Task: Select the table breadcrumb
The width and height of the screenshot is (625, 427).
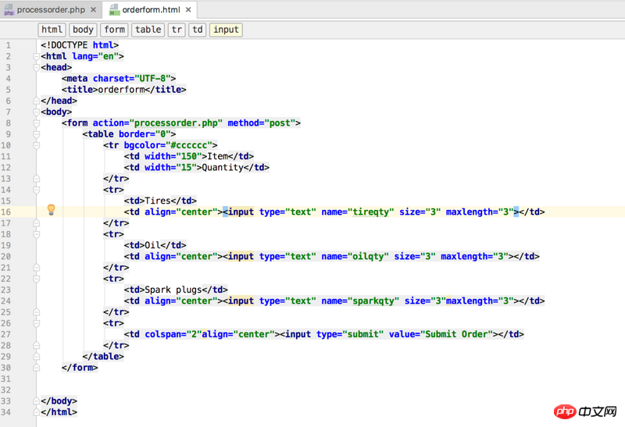Action: (x=148, y=30)
